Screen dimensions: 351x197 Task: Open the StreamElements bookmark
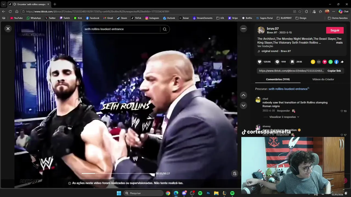(x=203, y=18)
